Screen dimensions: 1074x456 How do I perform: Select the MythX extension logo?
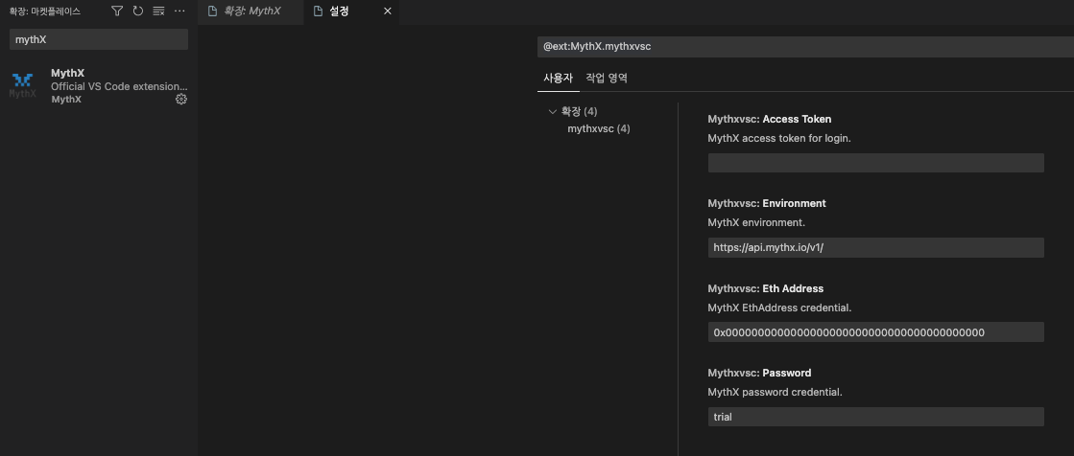coord(23,85)
